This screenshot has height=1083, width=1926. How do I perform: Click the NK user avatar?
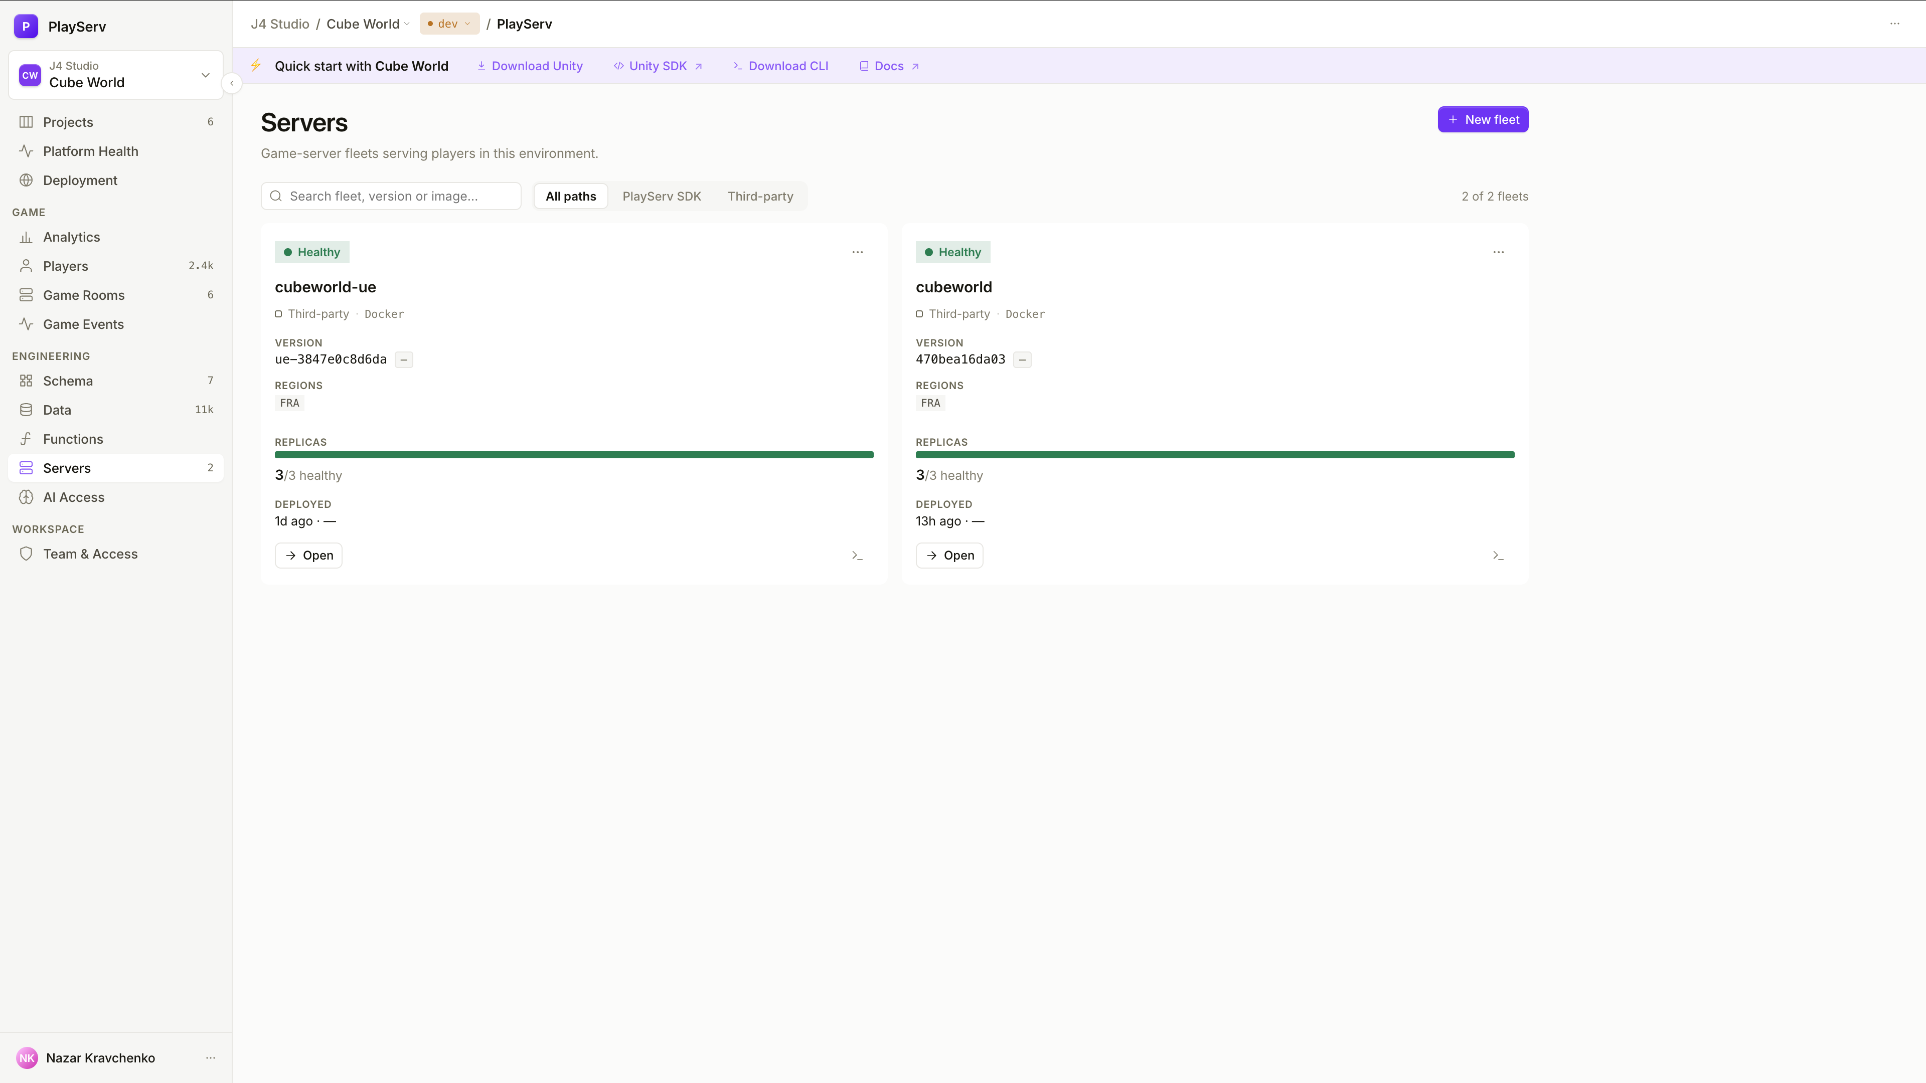click(x=27, y=1057)
